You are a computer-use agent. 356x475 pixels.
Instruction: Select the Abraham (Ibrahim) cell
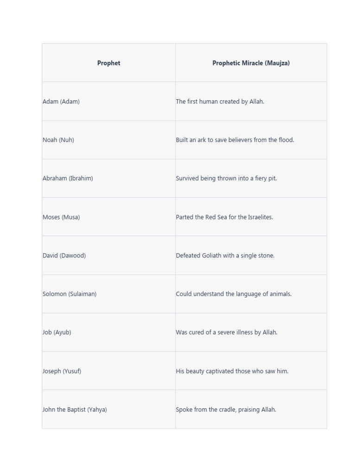[68, 179]
